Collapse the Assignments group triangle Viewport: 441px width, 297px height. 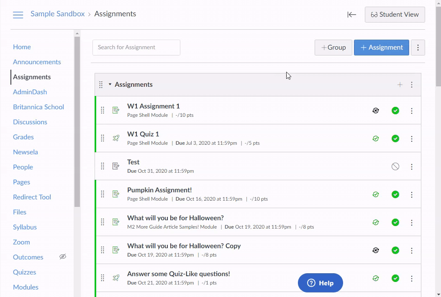[x=110, y=84]
